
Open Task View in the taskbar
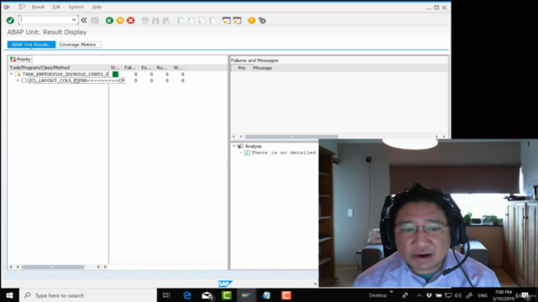tap(166, 295)
